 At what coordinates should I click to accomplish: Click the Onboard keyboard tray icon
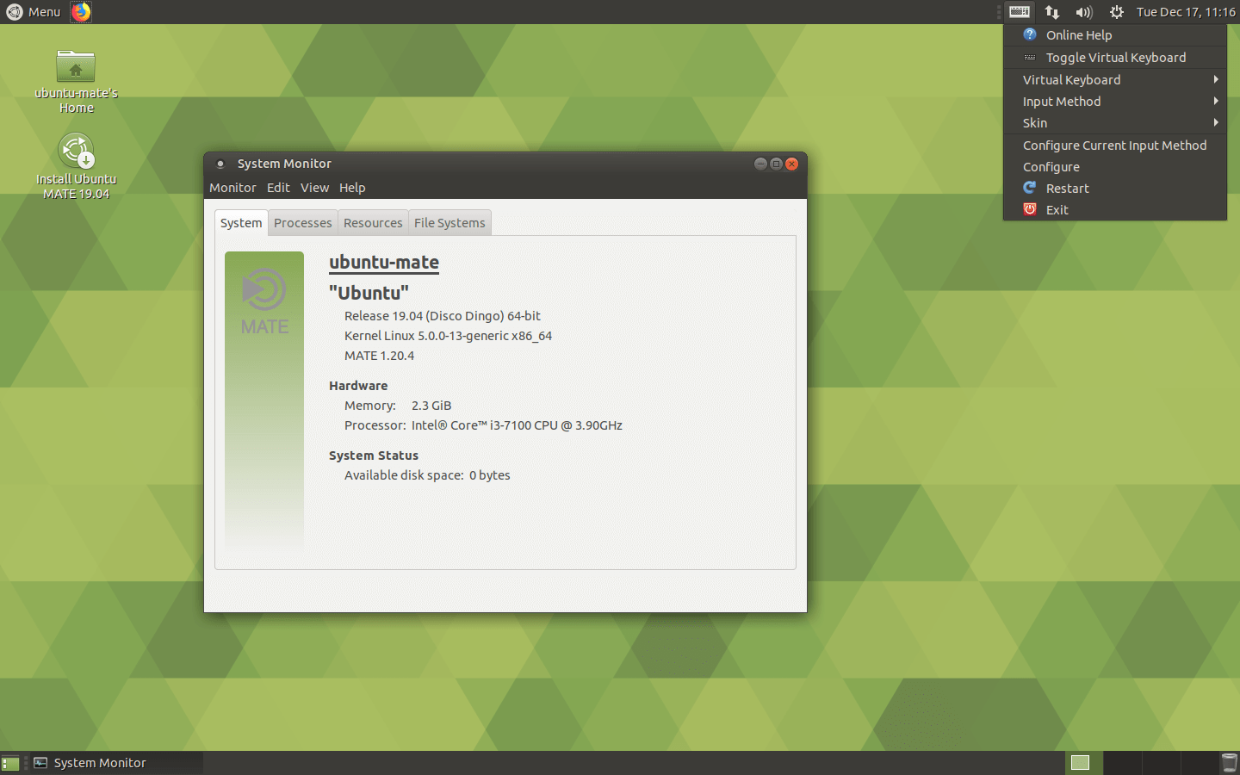point(1020,12)
